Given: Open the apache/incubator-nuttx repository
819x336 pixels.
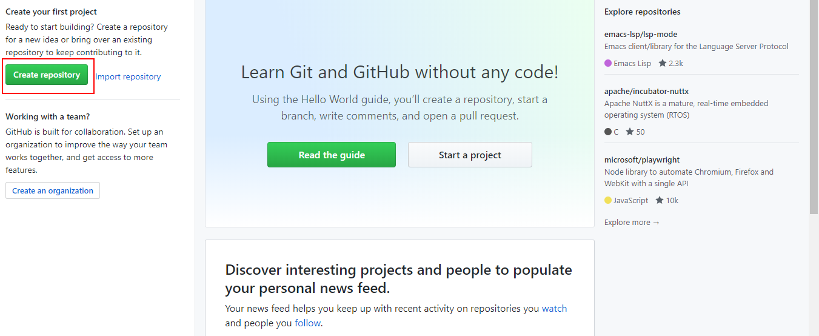Looking at the screenshot, I should (646, 91).
